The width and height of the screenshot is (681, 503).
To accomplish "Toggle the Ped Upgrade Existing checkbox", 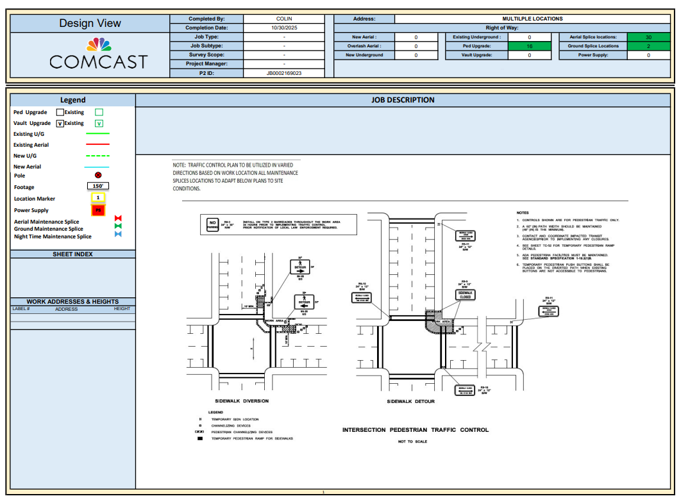I will coord(60,111).
